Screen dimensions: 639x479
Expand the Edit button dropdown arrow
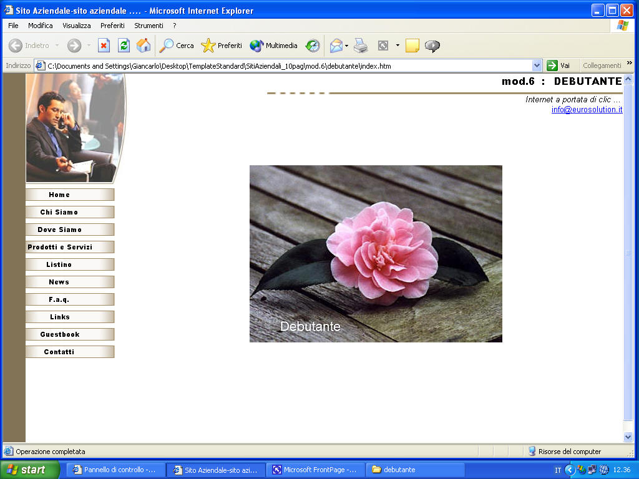pos(398,46)
